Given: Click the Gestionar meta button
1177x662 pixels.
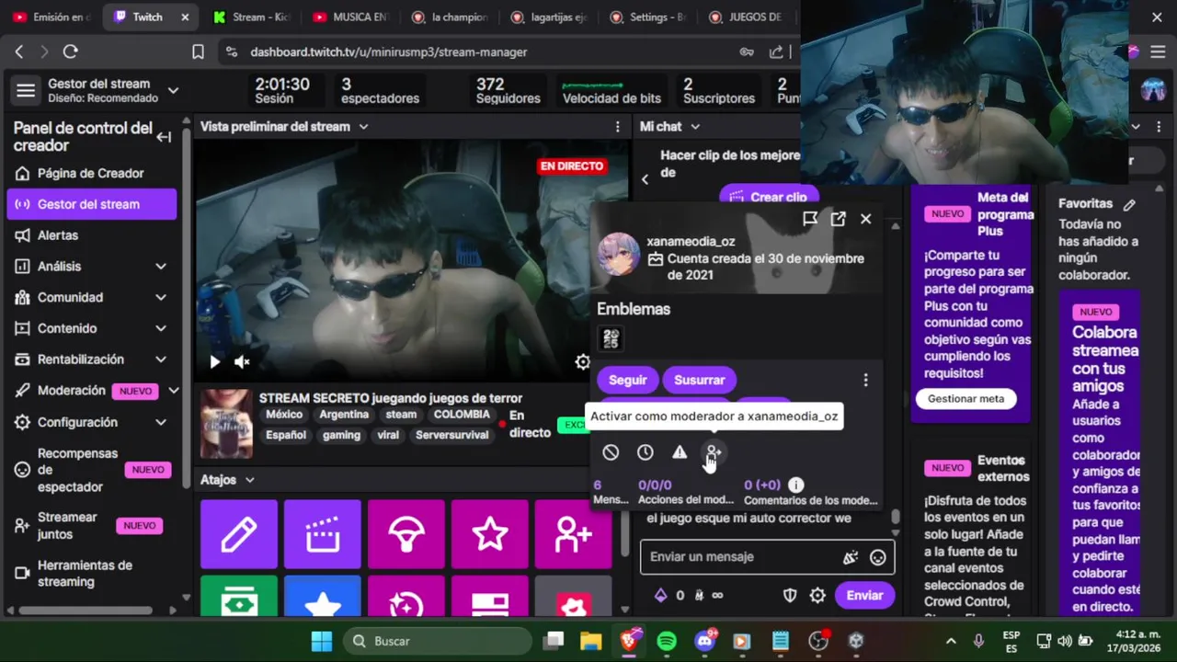Looking at the screenshot, I should tap(966, 399).
